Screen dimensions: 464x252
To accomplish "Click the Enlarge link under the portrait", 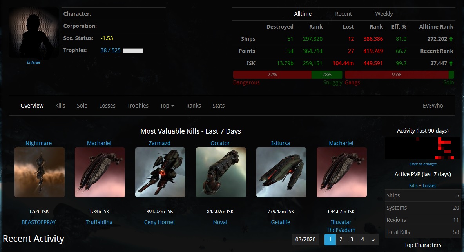I will pos(34,62).
